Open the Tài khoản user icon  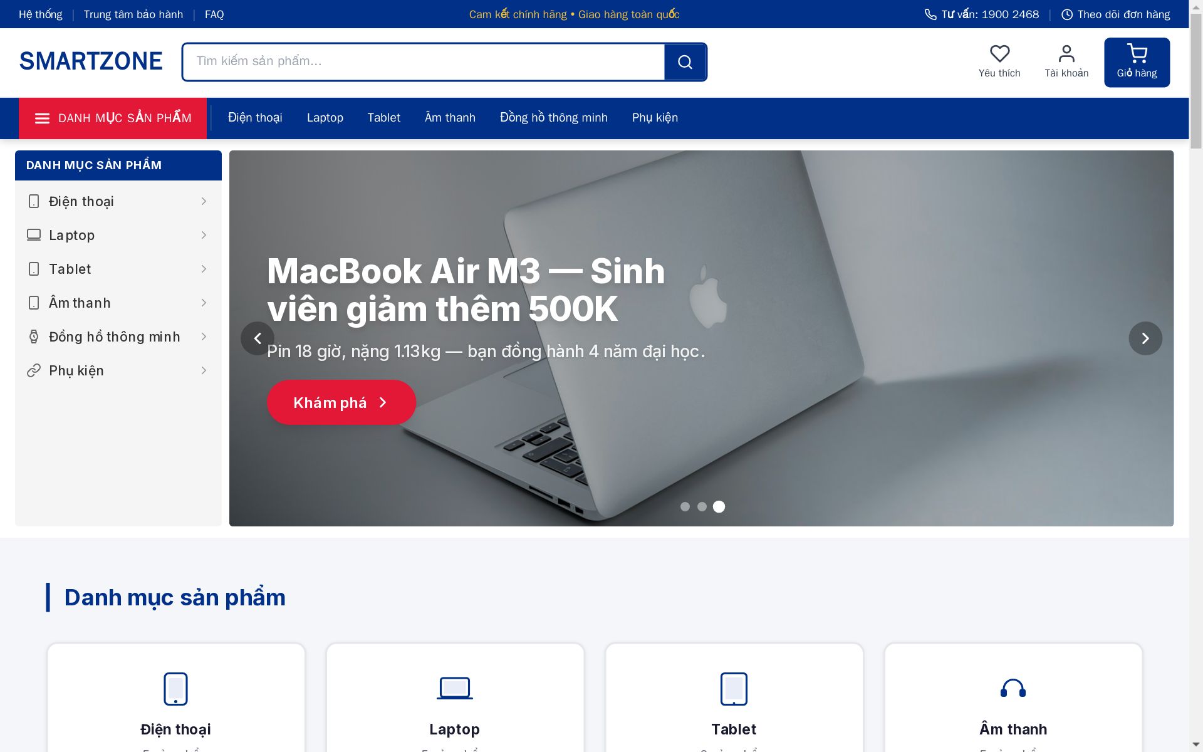click(1066, 54)
